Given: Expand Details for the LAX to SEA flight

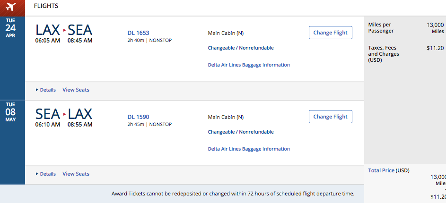Looking at the screenshot, I should pyautogui.click(x=45, y=90).
